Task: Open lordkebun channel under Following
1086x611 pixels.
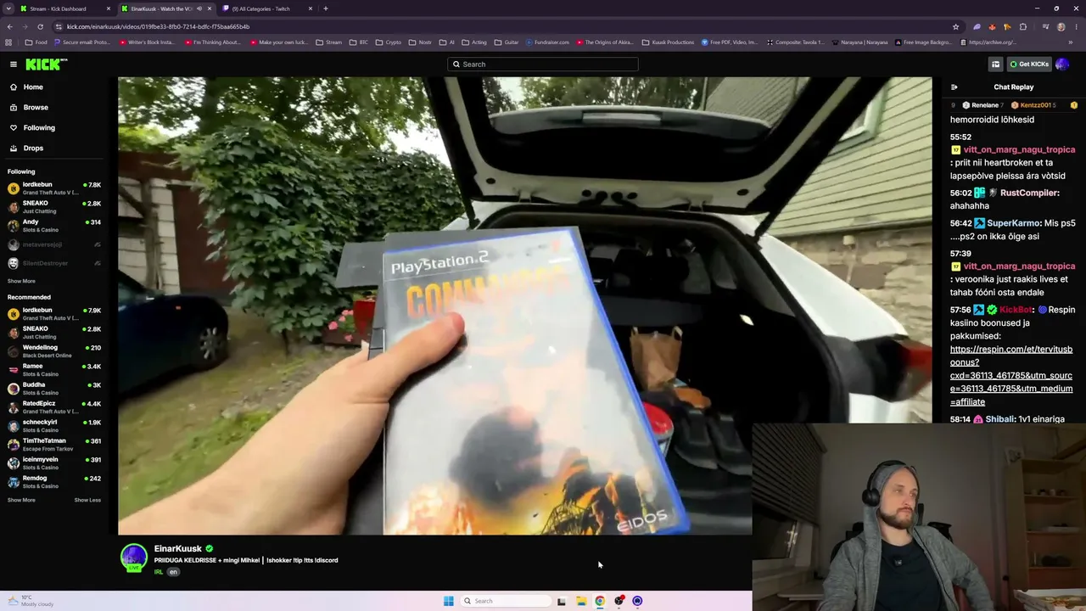Action: click(x=54, y=188)
